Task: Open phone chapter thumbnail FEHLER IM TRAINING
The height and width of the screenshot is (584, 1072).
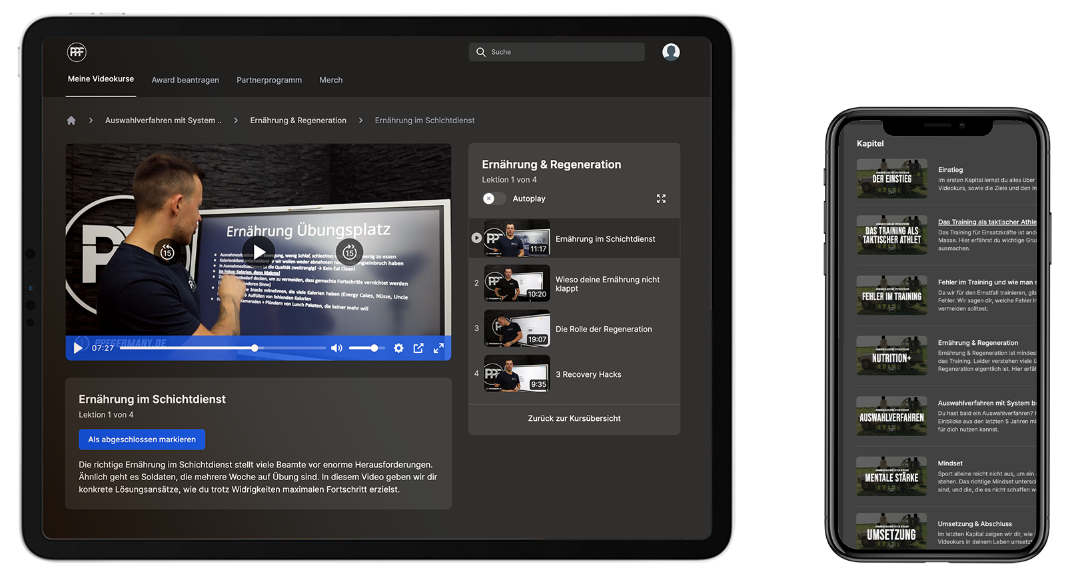Action: coord(892,296)
